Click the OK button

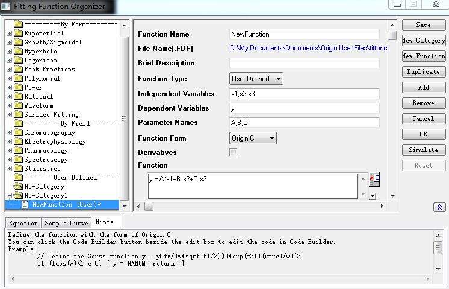pyautogui.click(x=424, y=134)
